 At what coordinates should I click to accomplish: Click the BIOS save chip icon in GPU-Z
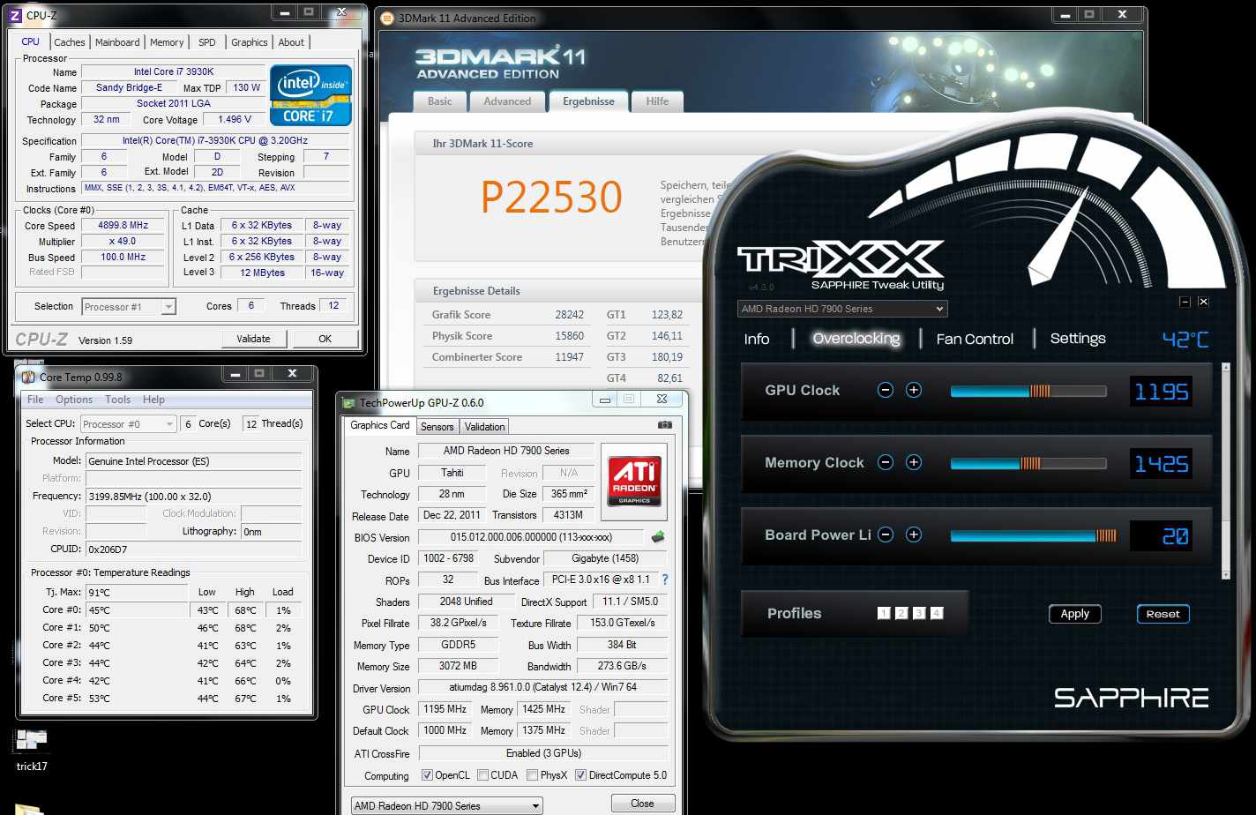click(658, 536)
